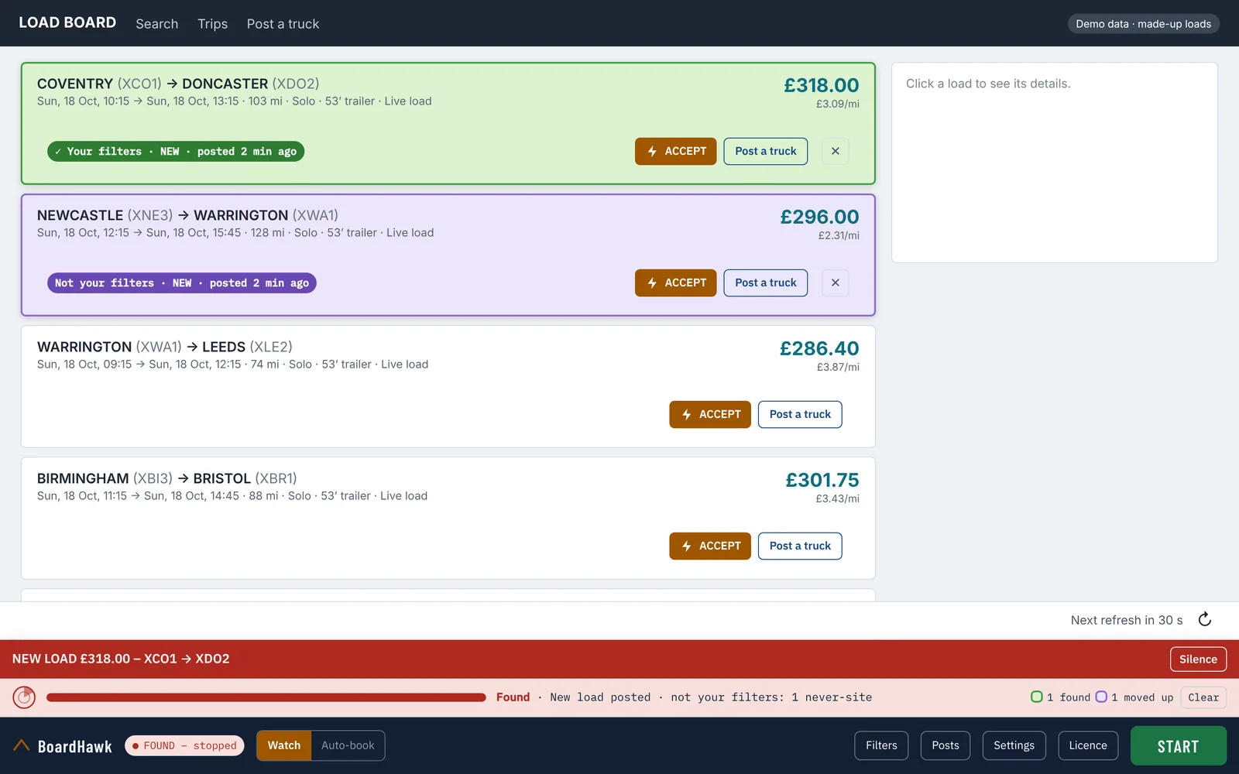Post a truck for Birmingham to Bristol
This screenshot has width=1239, height=774.
(800, 546)
